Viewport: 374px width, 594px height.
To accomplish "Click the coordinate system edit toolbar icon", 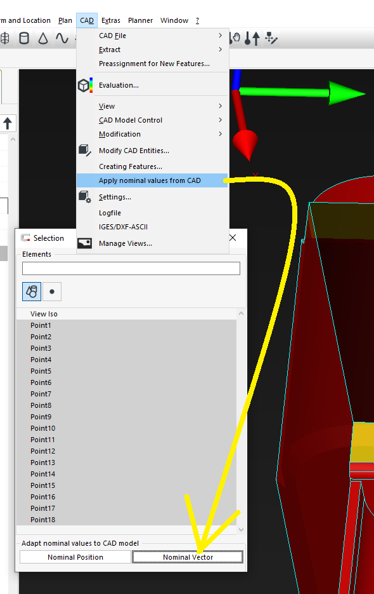I will point(271,38).
